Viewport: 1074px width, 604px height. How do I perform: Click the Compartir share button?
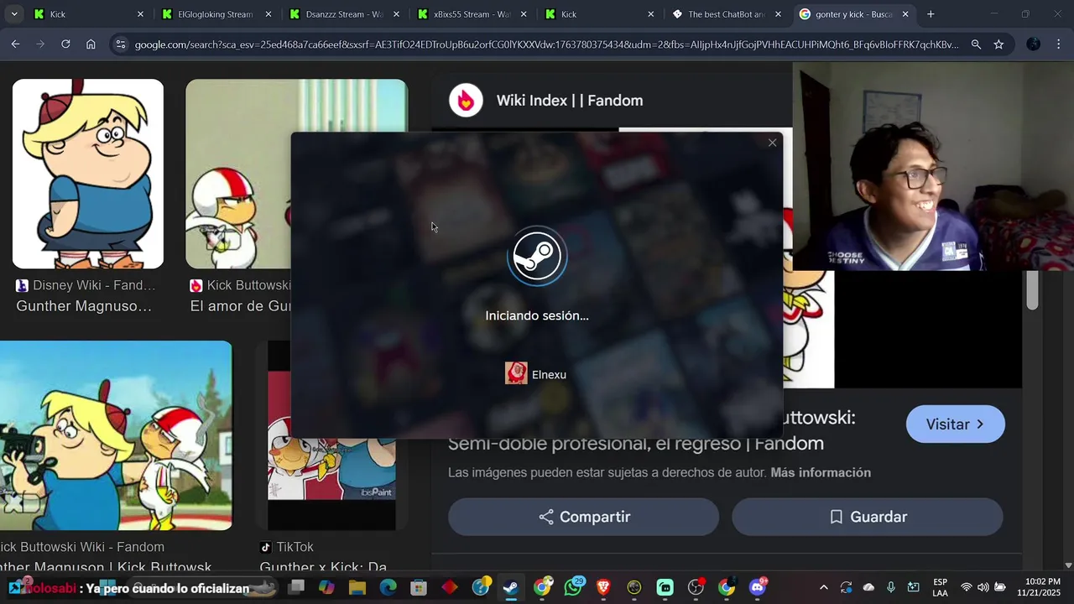tap(583, 517)
